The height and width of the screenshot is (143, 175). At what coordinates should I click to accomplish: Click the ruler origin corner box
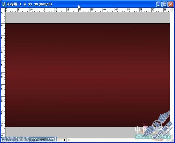coord(3,10)
